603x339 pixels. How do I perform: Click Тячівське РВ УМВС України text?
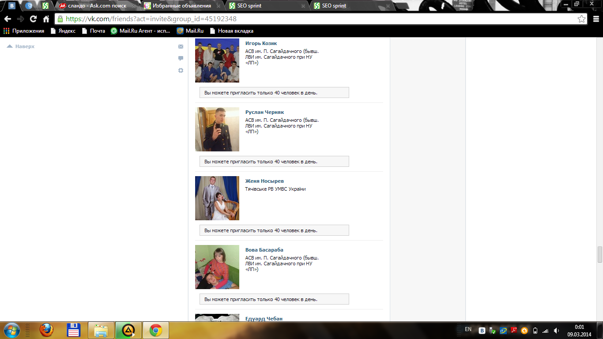(x=275, y=189)
